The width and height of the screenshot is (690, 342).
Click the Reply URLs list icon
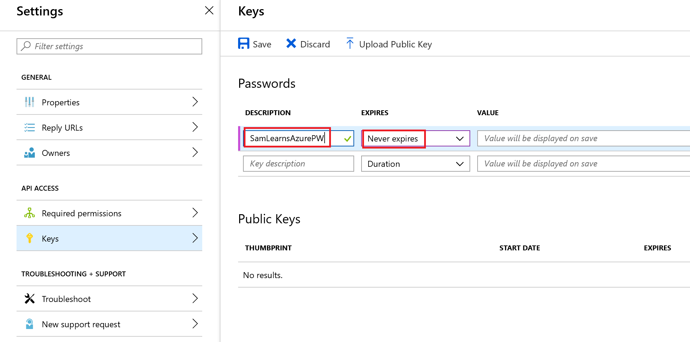(x=30, y=127)
